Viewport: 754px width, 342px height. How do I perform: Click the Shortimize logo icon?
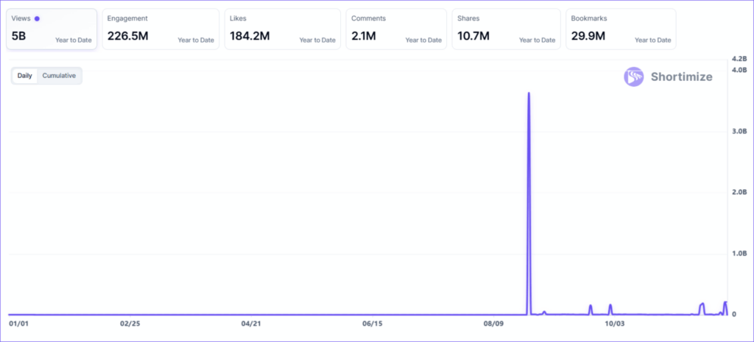634,76
